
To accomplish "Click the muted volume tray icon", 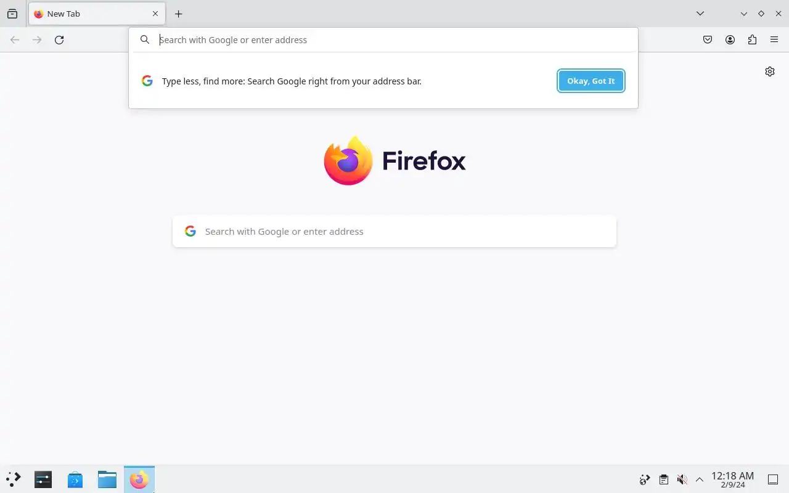I will [x=682, y=479].
